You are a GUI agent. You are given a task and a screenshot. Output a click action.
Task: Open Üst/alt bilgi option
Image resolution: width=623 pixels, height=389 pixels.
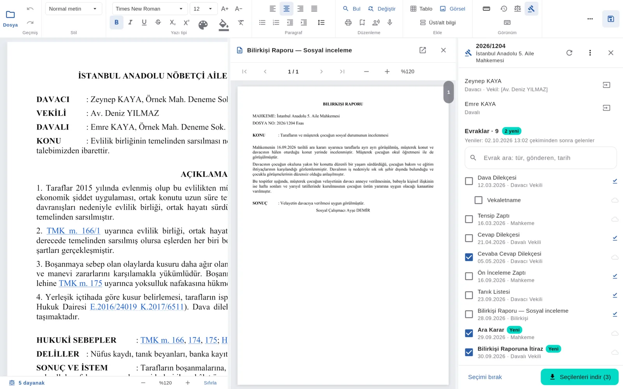(438, 23)
